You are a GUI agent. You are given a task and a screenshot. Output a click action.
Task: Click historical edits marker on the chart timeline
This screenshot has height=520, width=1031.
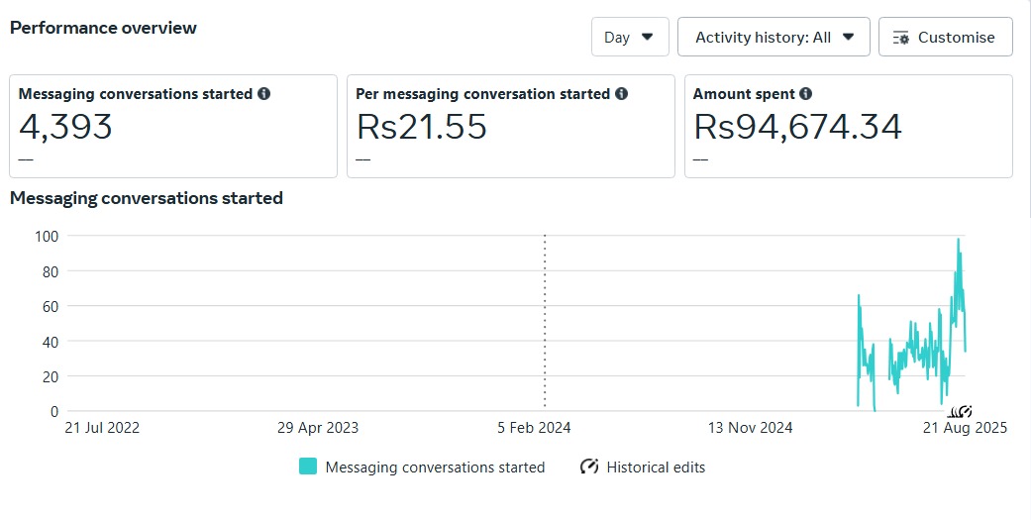click(x=962, y=411)
